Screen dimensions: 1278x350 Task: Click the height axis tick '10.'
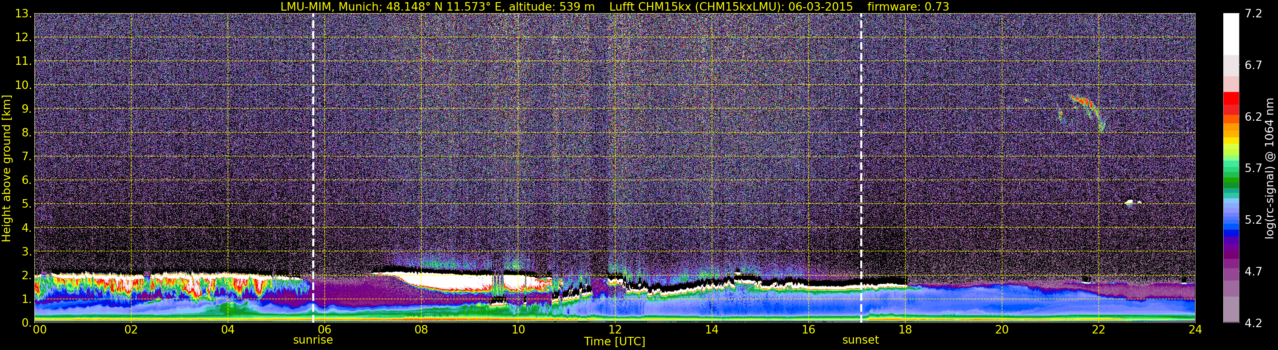pos(23,85)
